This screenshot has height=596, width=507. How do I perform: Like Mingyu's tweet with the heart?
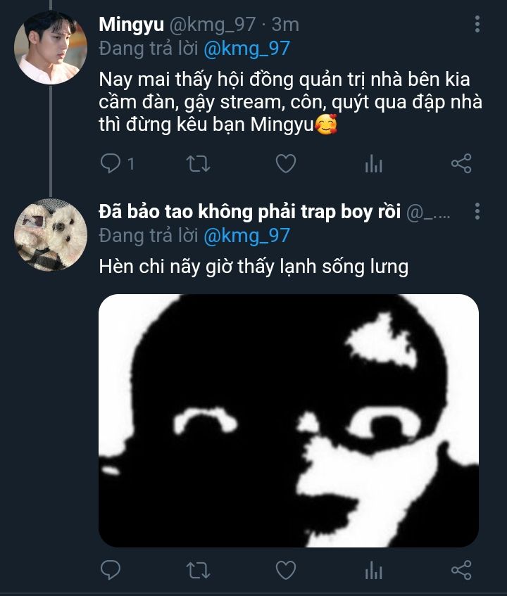click(x=284, y=164)
